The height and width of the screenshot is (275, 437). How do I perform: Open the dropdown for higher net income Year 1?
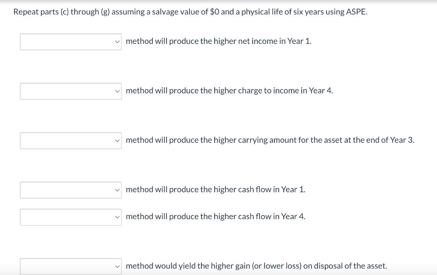(70, 42)
